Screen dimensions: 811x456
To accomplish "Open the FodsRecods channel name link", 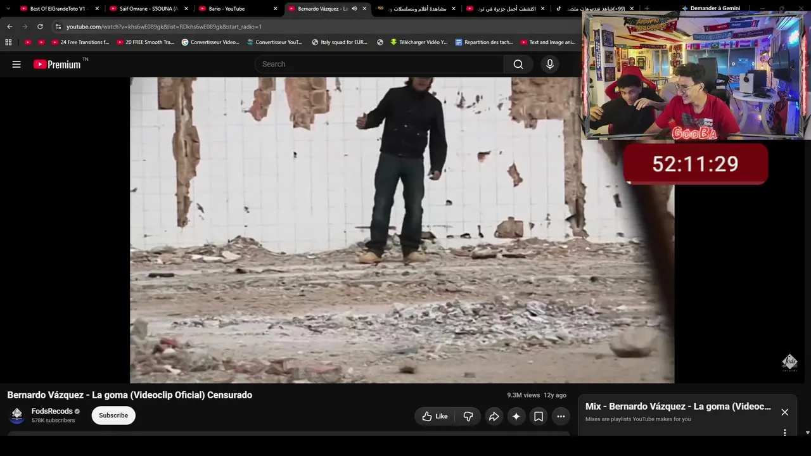I will (x=52, y=411).
